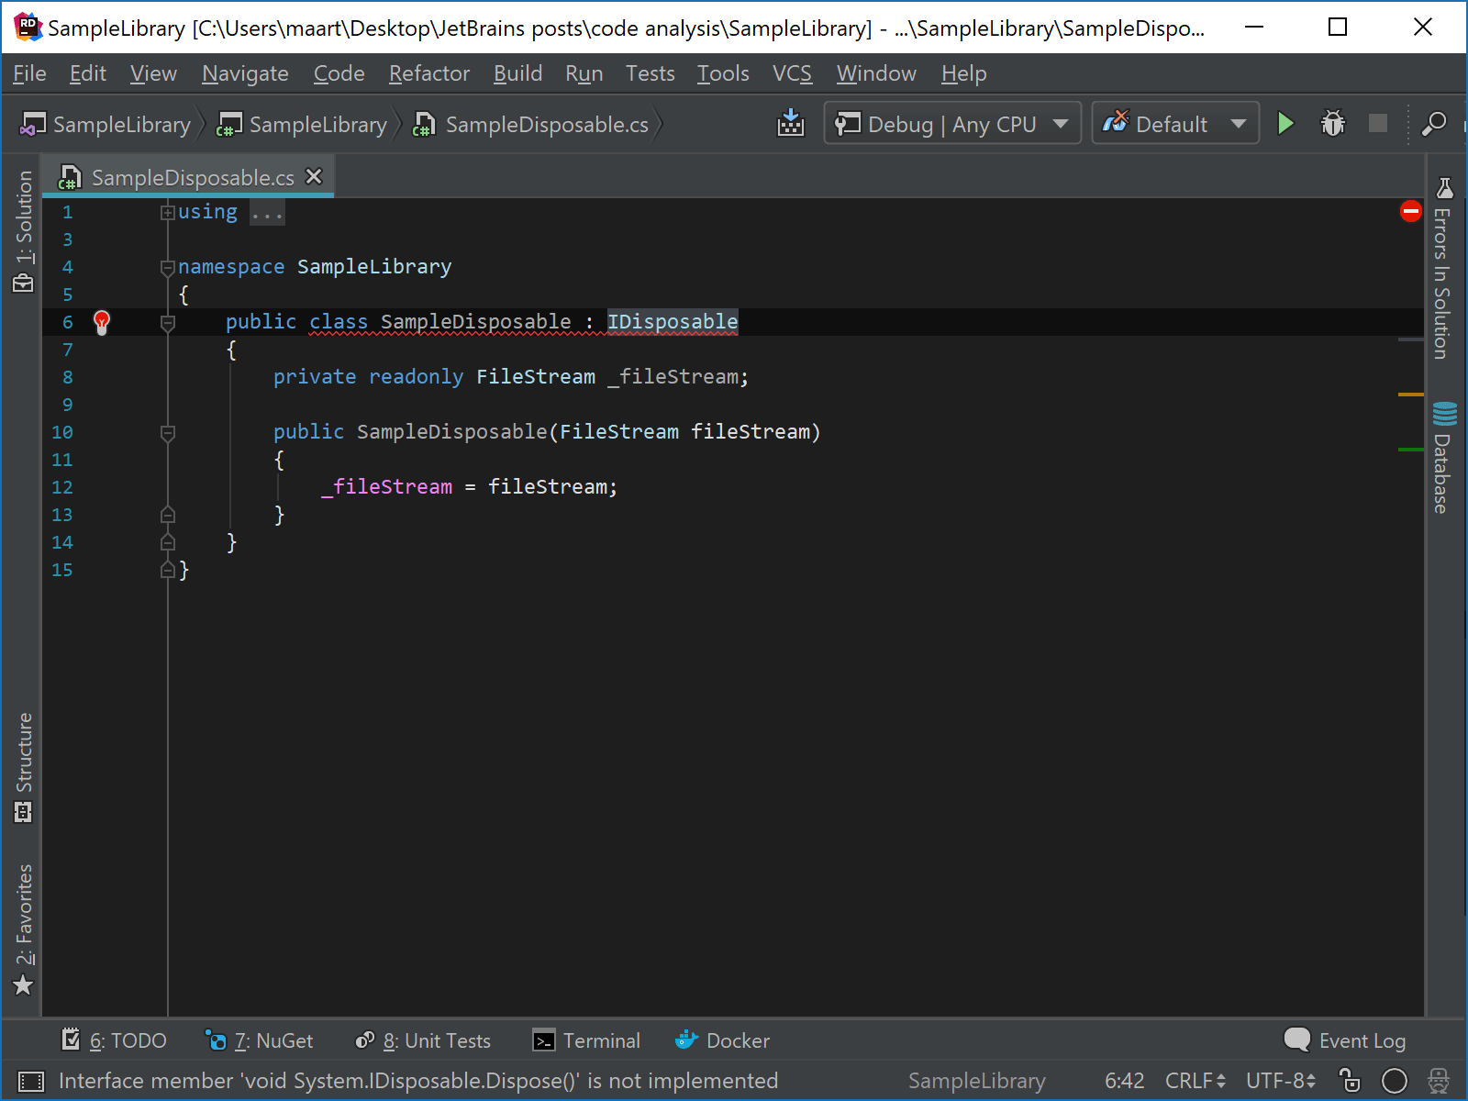The height and width of the screenshot is (1101, 1468).
Task: Open the VCS menu
Action: 792,73
